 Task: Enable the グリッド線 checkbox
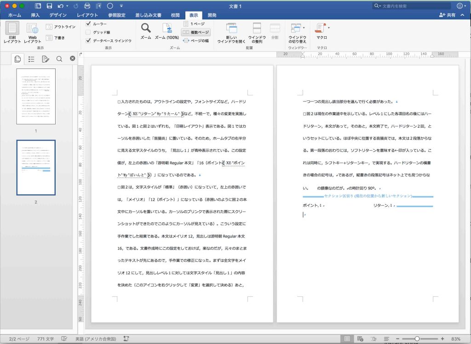coord(88,32)
